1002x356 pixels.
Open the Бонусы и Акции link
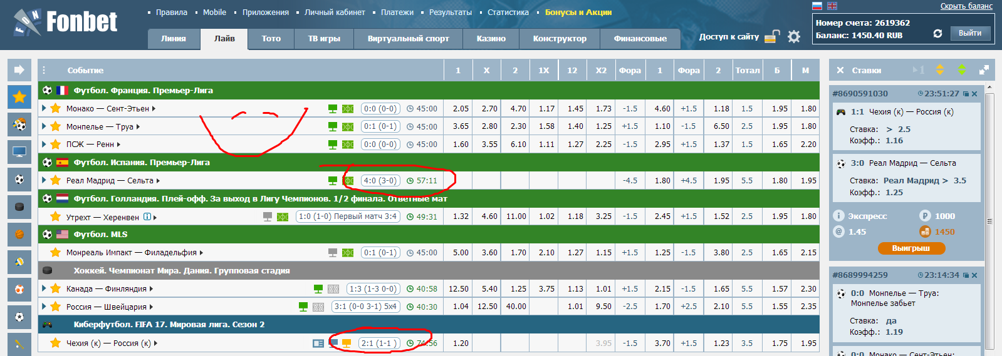[578, 12]
